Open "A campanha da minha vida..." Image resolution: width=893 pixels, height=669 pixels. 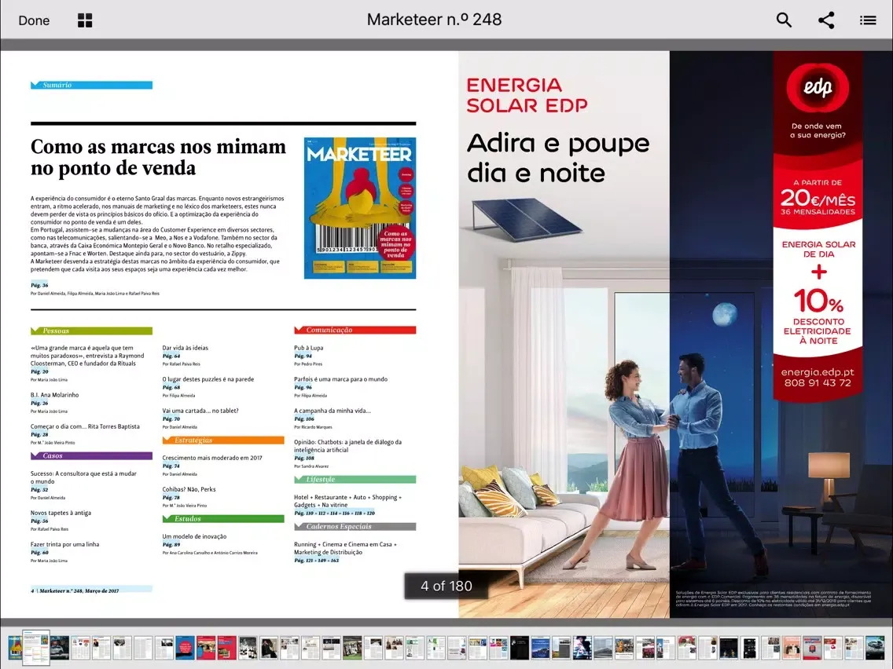coord(332,411)
